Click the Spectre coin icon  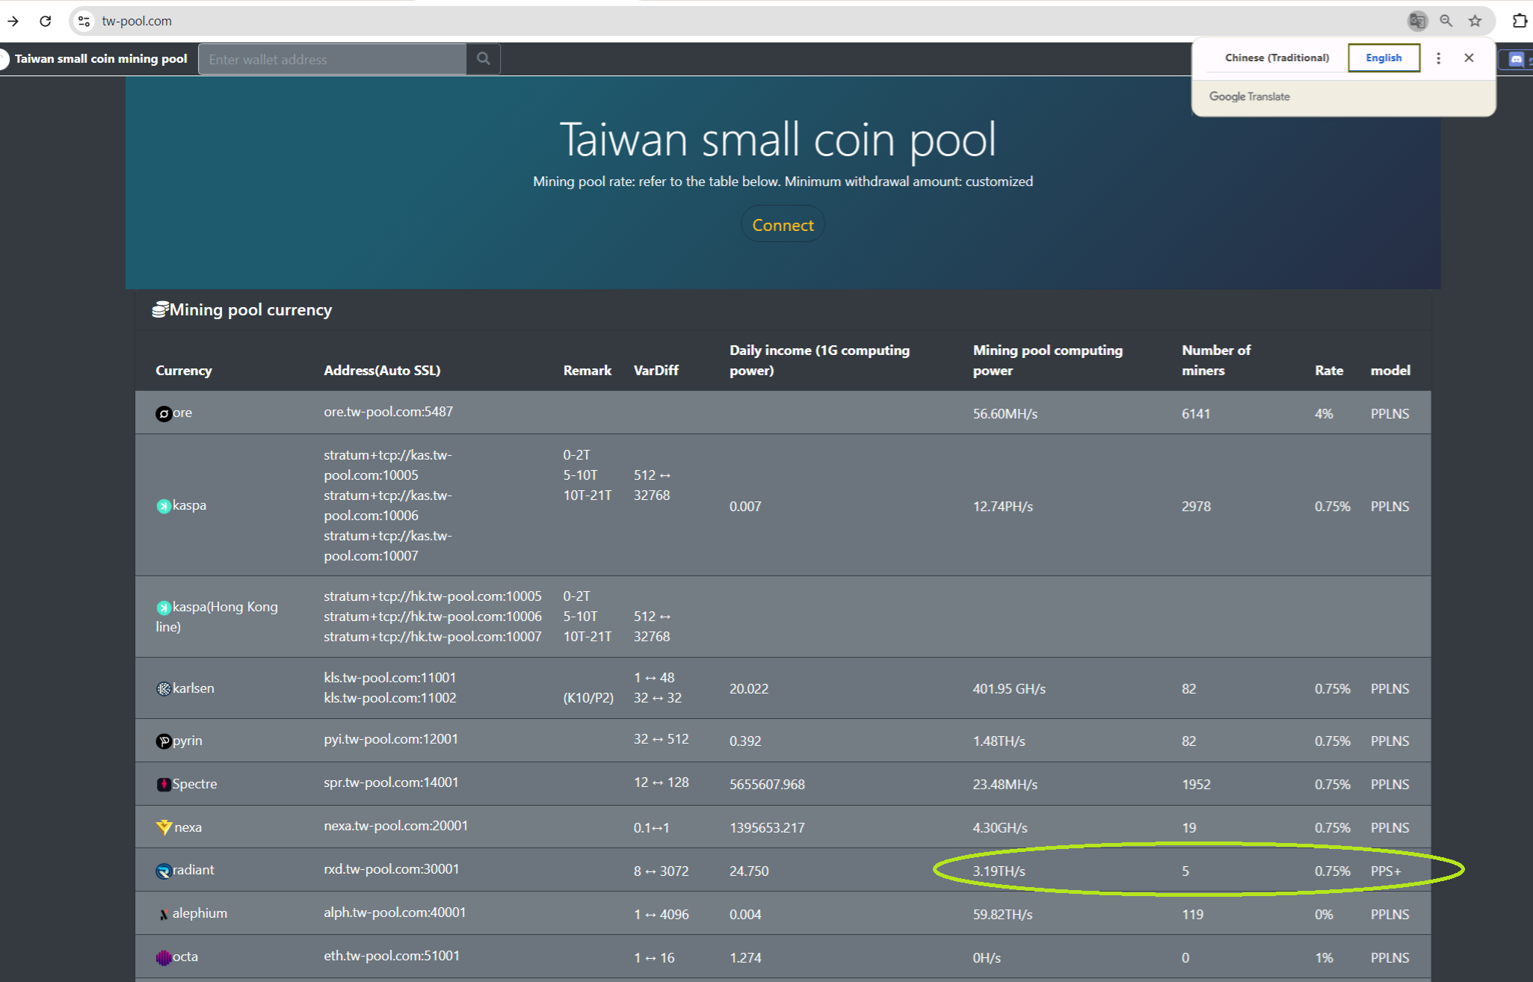point(164,785)
